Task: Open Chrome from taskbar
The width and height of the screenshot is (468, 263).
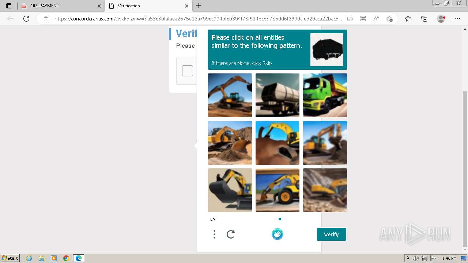Action: [x=66, y=258]
